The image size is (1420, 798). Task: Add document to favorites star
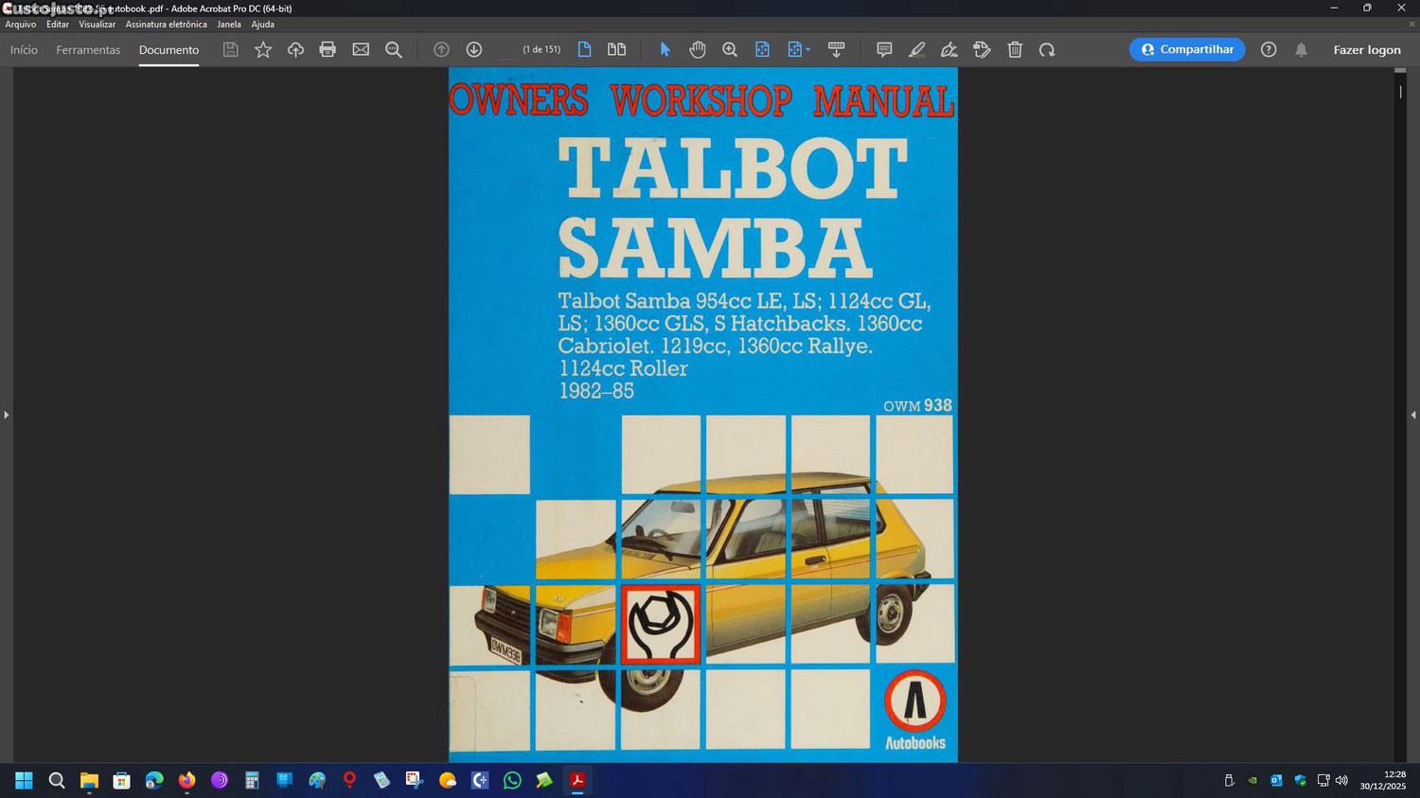coord(263,49)
